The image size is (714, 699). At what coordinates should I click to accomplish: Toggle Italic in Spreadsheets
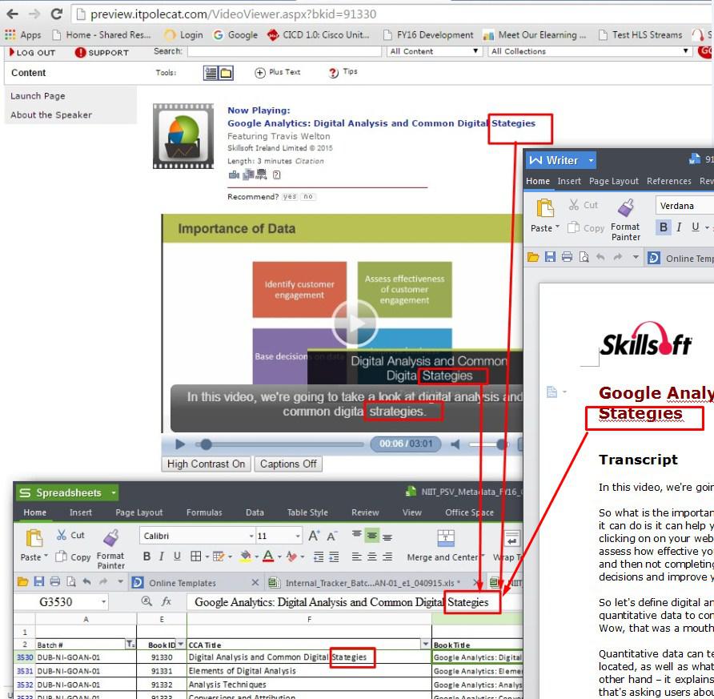[161, 556]
